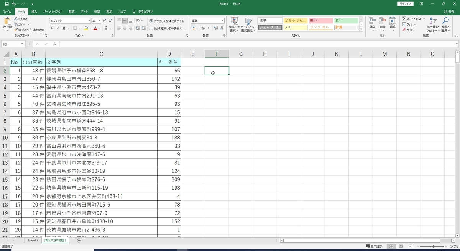
Task: Open the font name dropdown 游ゴシック
Action: click(x=89, y=21)
